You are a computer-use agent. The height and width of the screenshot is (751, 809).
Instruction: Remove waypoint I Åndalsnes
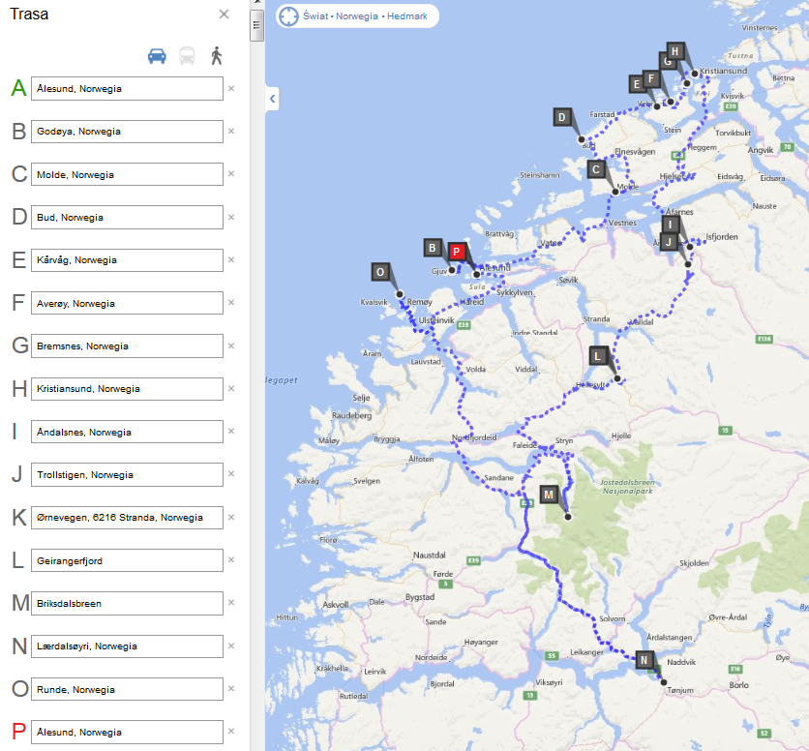[231, 431]
